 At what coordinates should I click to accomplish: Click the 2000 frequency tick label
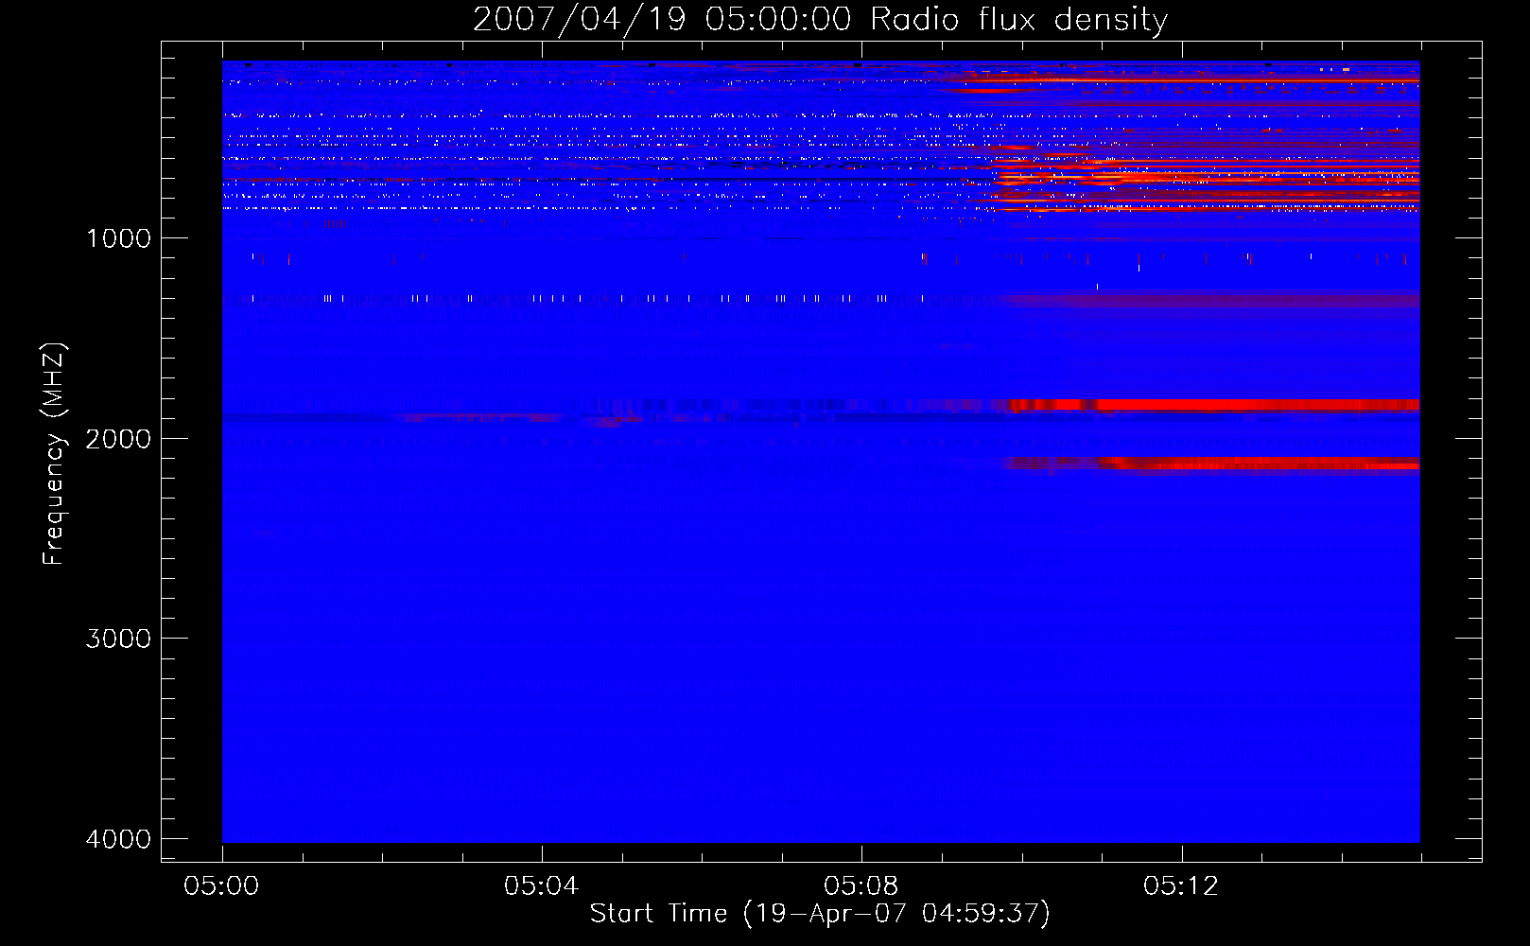[x=118, y=438]
